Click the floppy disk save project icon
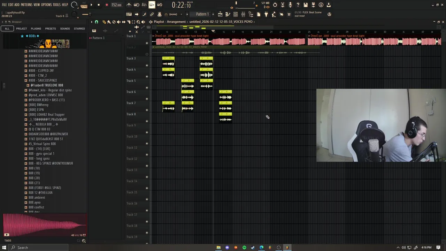This screenshot has height=251, width=446. [x=305, y=5]
